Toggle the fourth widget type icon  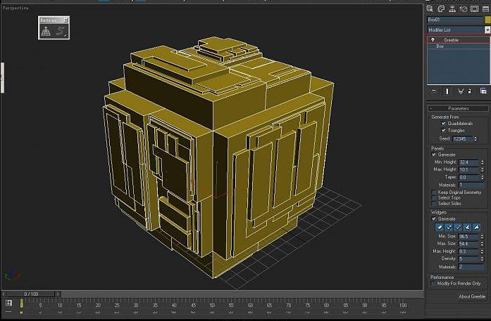pos(467,227)
